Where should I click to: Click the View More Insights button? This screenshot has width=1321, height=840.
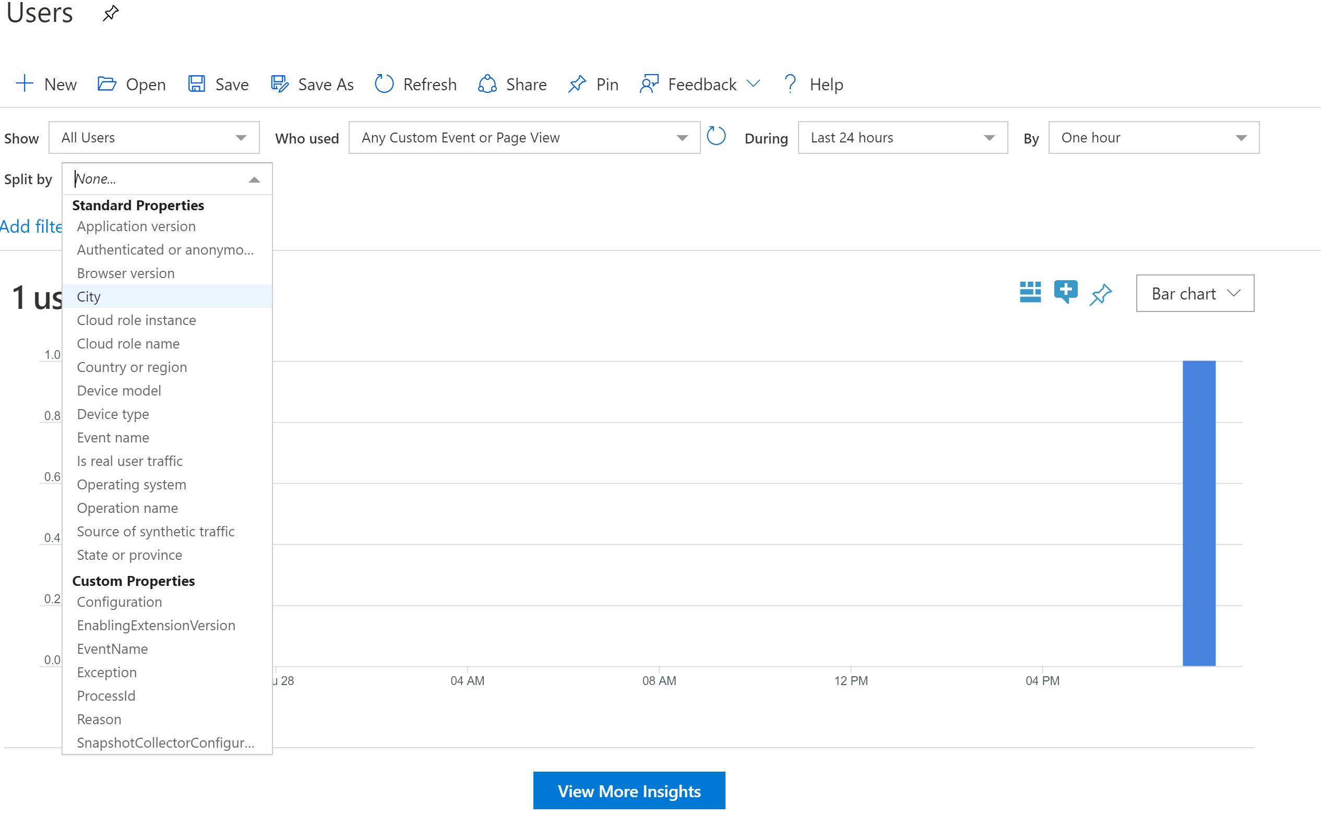[629, 790]
